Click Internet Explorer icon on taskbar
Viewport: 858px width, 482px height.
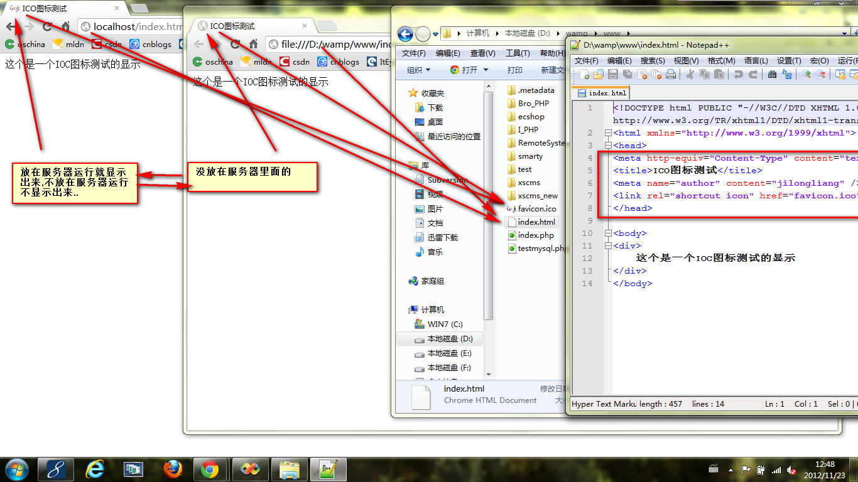tap(95, 469)
